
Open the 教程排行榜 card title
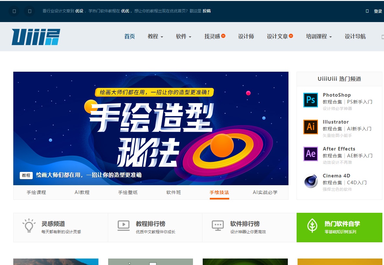151,224
